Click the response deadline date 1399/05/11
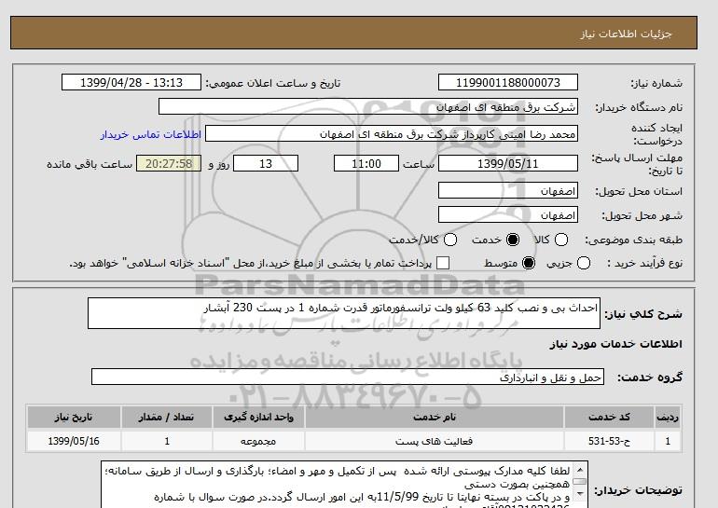The height and width of the screenshot is (508, 718). tap(508, 163)
